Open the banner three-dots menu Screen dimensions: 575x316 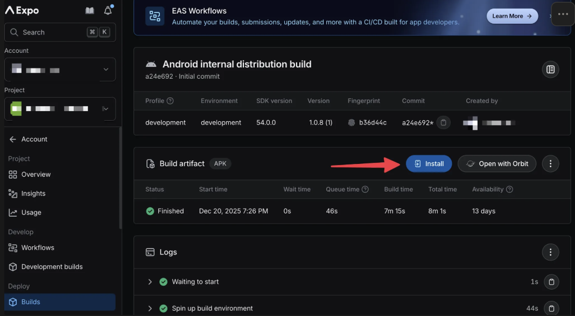point(563,15)
